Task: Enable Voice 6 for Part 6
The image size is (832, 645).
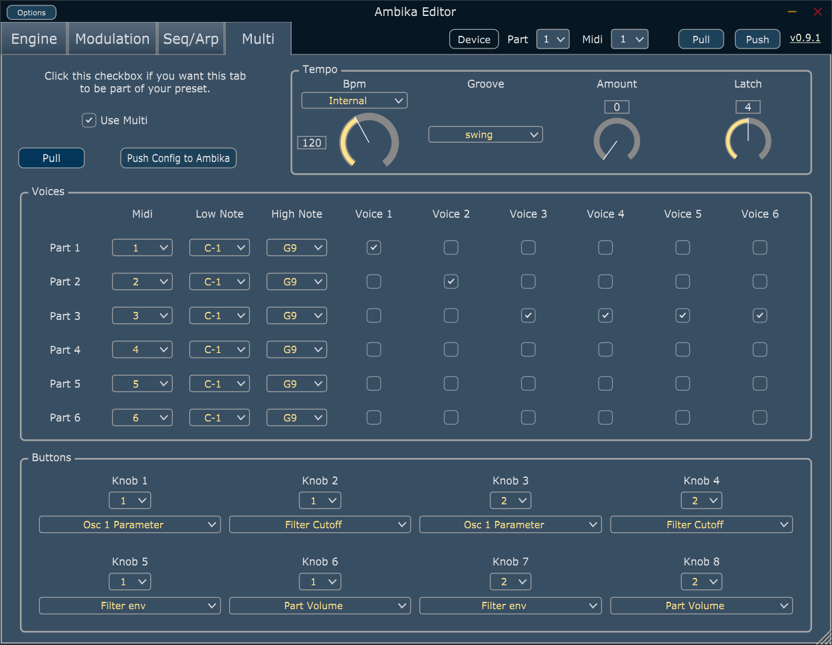Action: coord(760,417)
